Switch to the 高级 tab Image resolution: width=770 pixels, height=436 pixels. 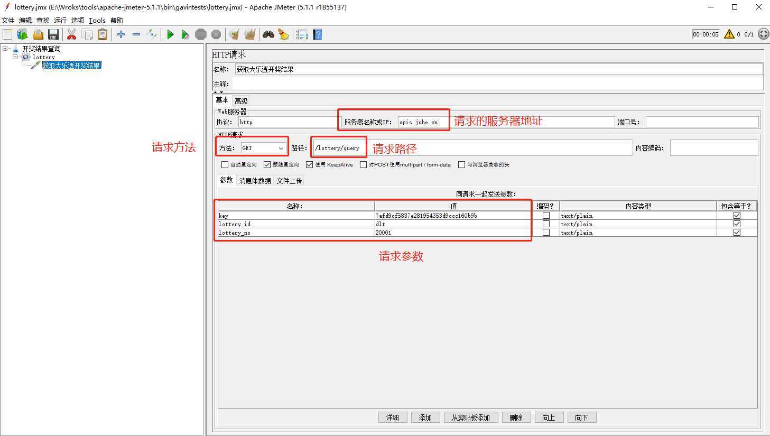[x=241, y=100]
